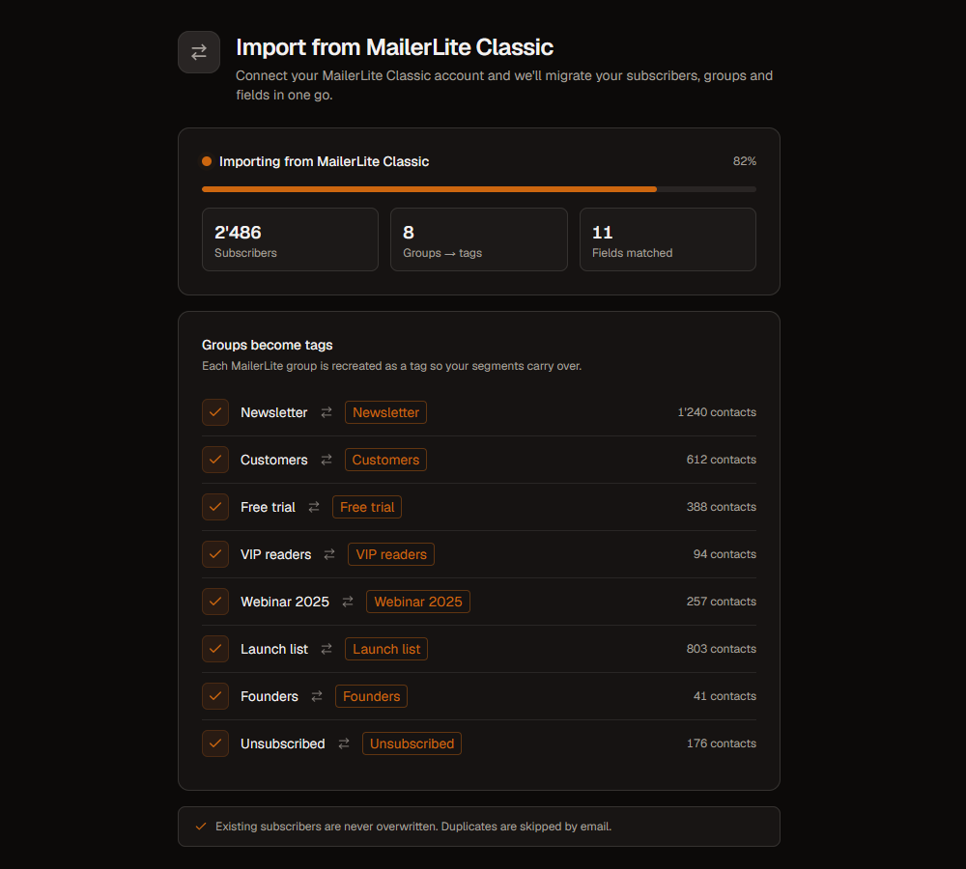Open the 2'486 Subscribers stat card
The width and height of the screenshot is (966, 869).
coord(290,239)
